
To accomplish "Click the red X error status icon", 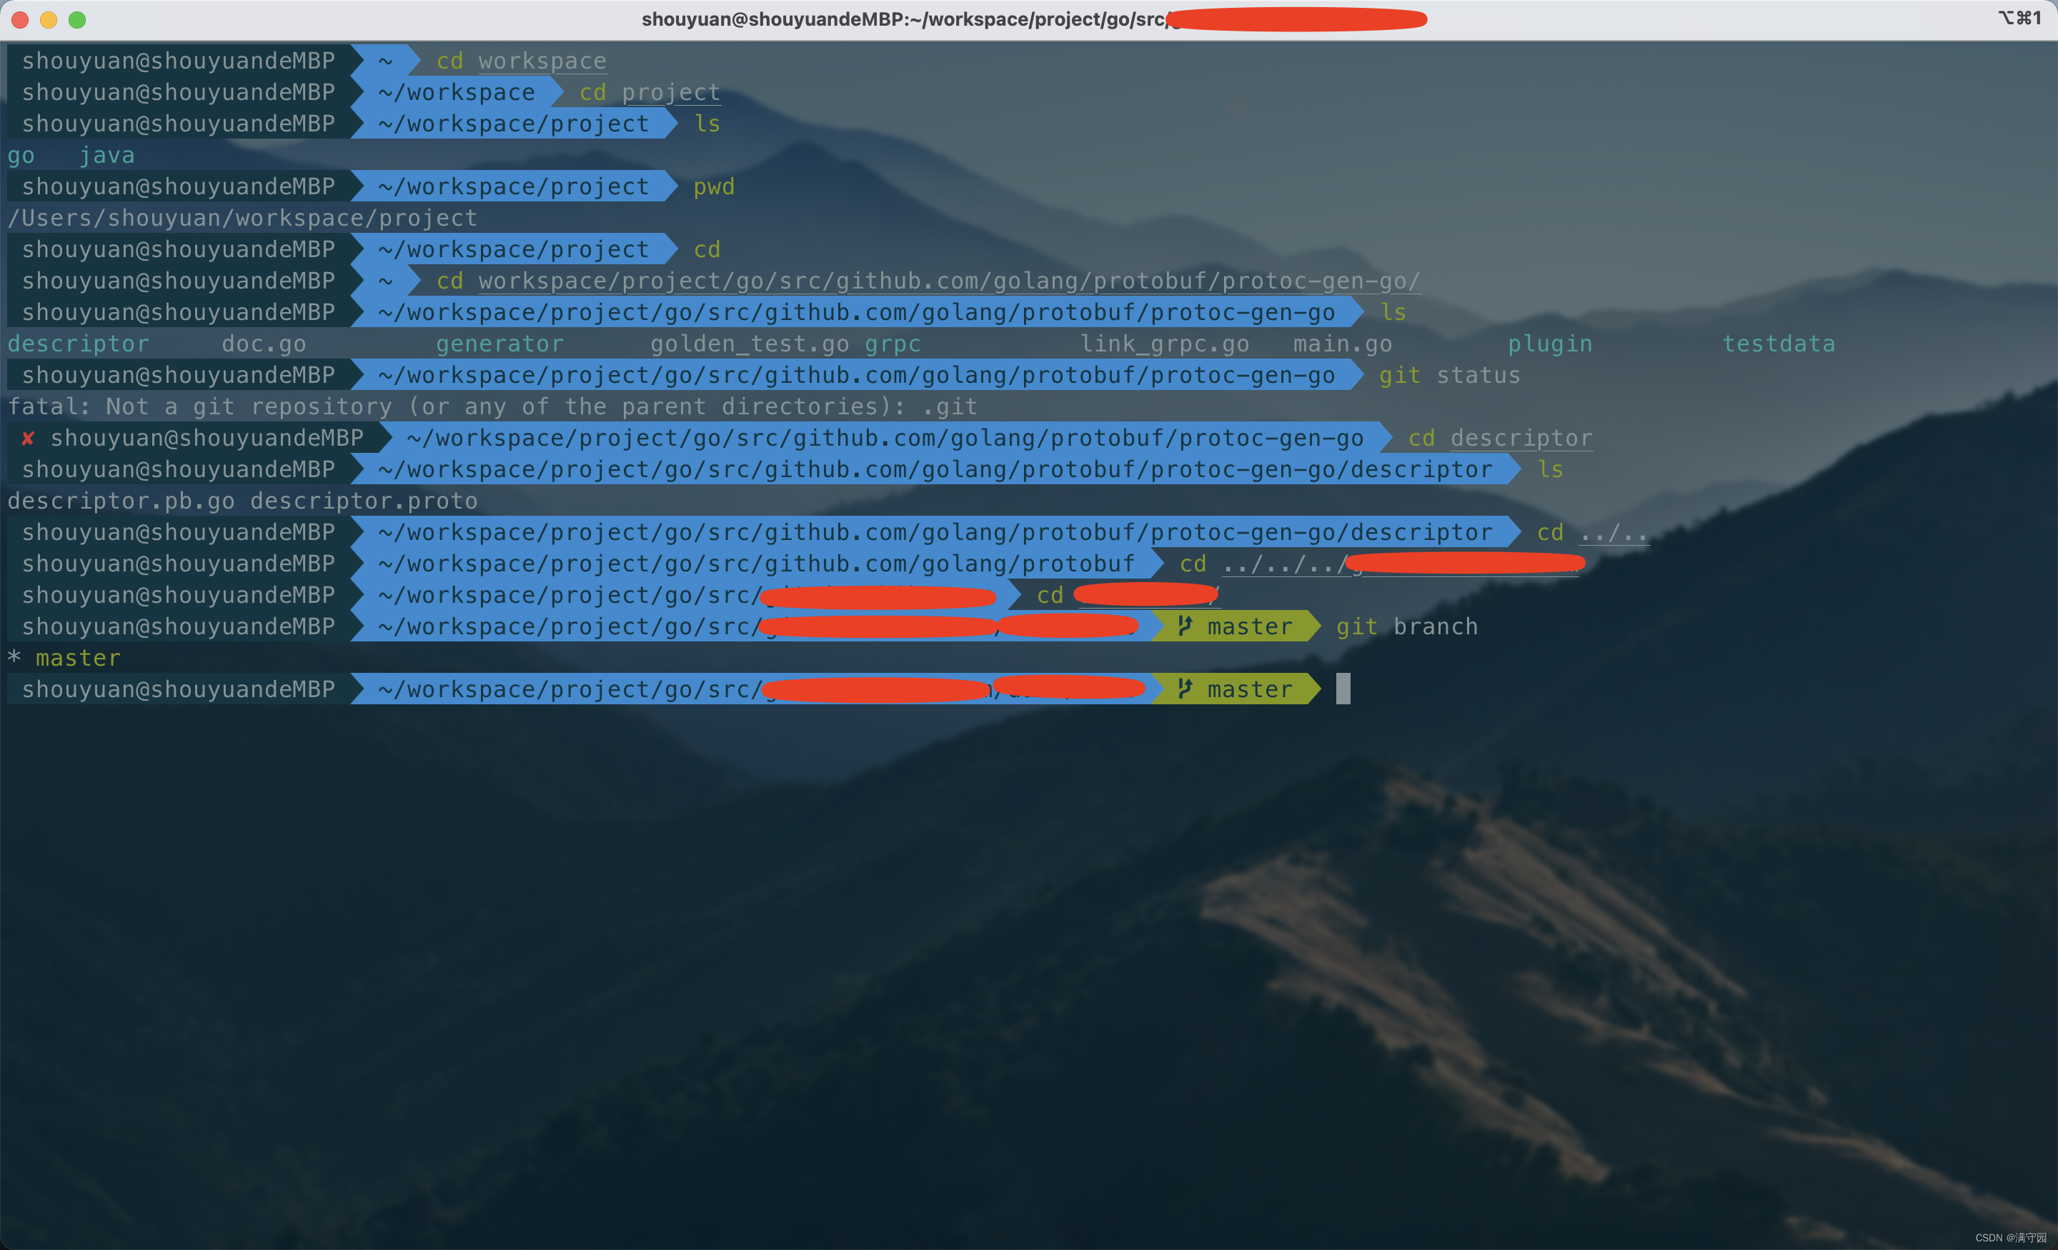I will point(28,439).
